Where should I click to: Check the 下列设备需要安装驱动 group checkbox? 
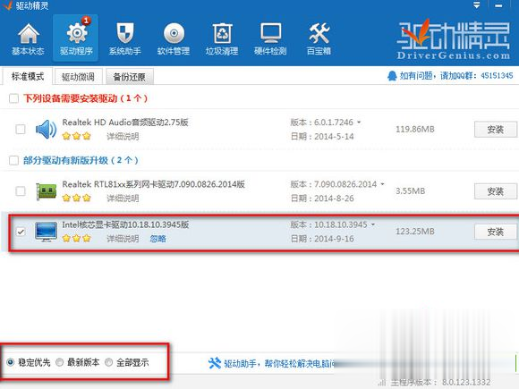[13, 98]
